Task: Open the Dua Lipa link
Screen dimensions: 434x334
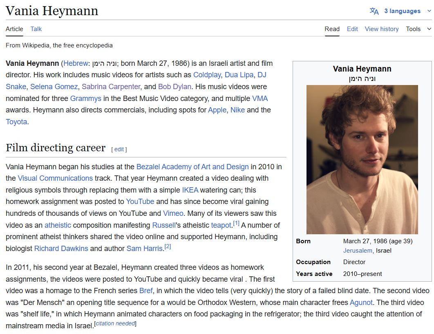Action: pyautogui.click(x=239, y=75)
